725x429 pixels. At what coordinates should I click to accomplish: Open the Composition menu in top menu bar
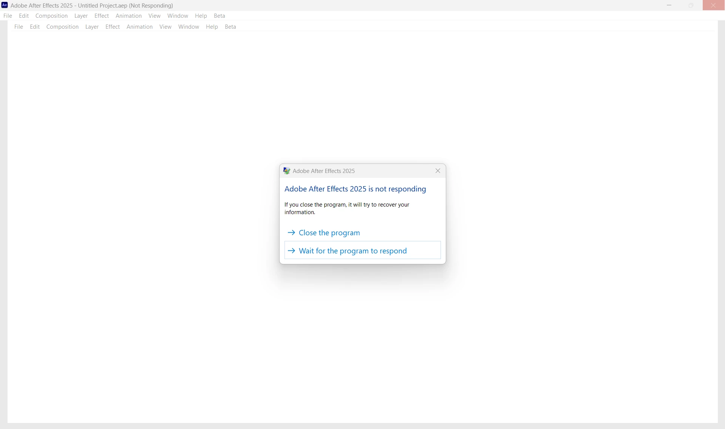(51, 16)
